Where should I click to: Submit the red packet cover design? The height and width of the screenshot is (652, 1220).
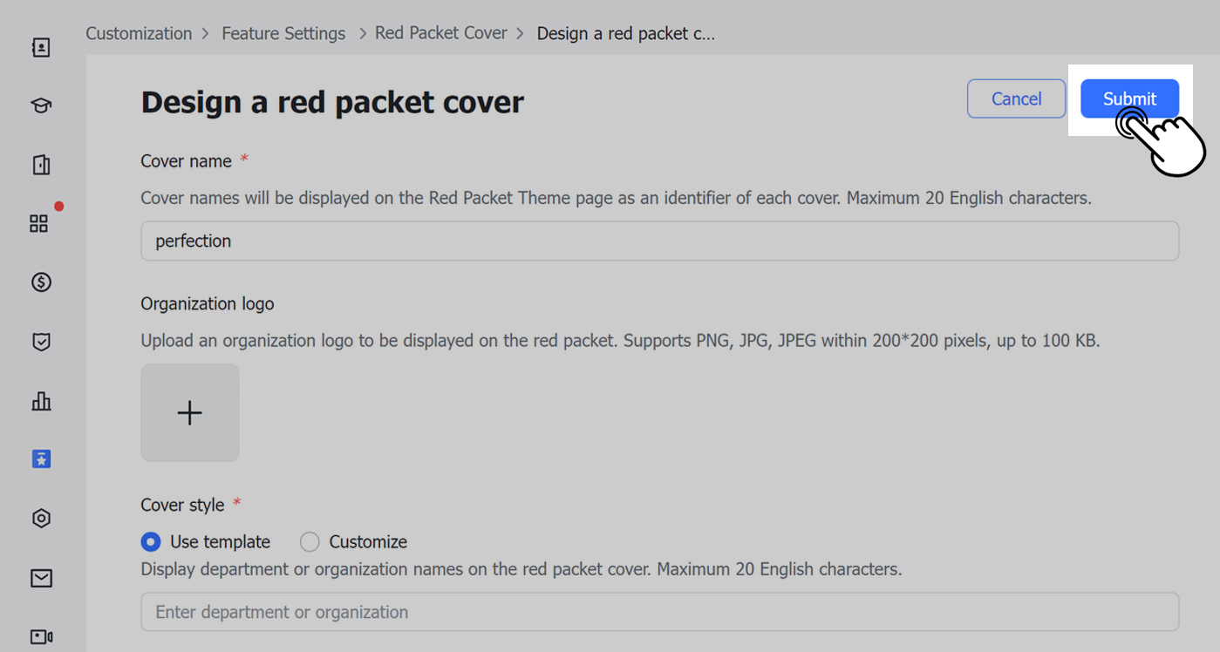[x=1129, y=98]
